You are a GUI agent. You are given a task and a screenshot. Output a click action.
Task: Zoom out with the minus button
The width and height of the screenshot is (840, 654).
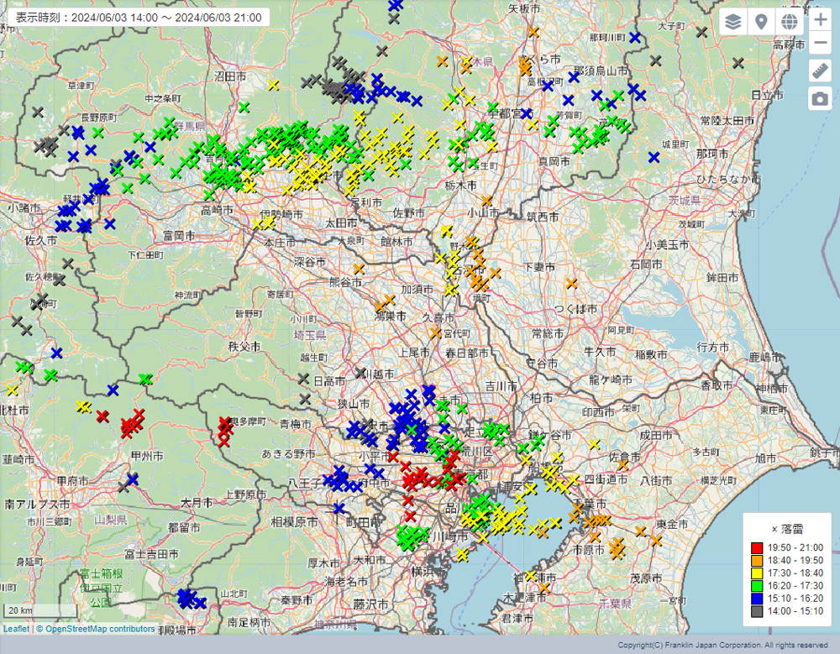point(820,44)
